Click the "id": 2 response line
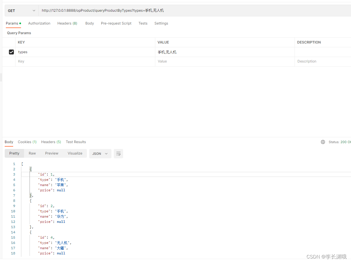Image resolution: width=351 pixels, height=262 pixels. 46,206
